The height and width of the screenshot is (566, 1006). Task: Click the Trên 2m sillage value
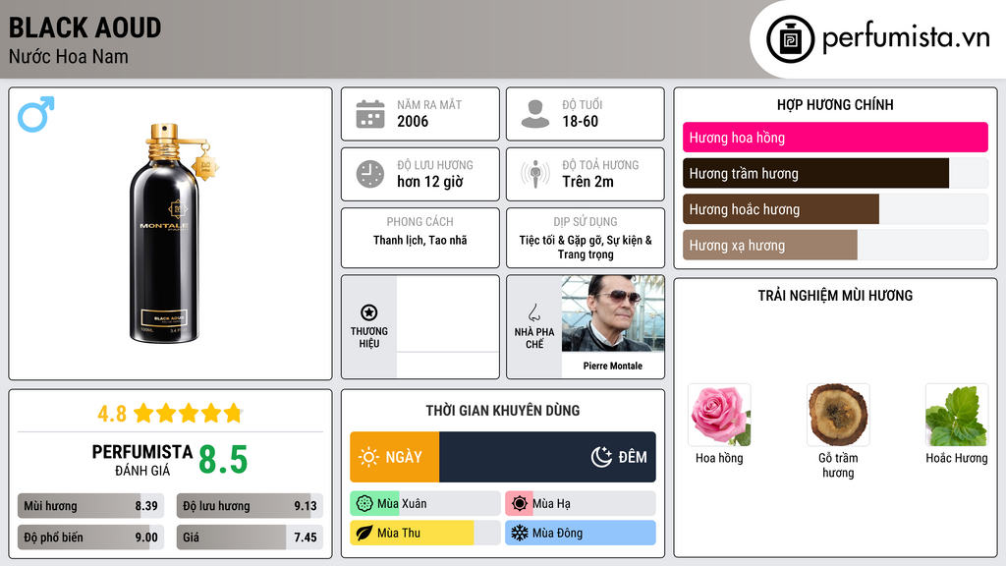pos(587,182)
